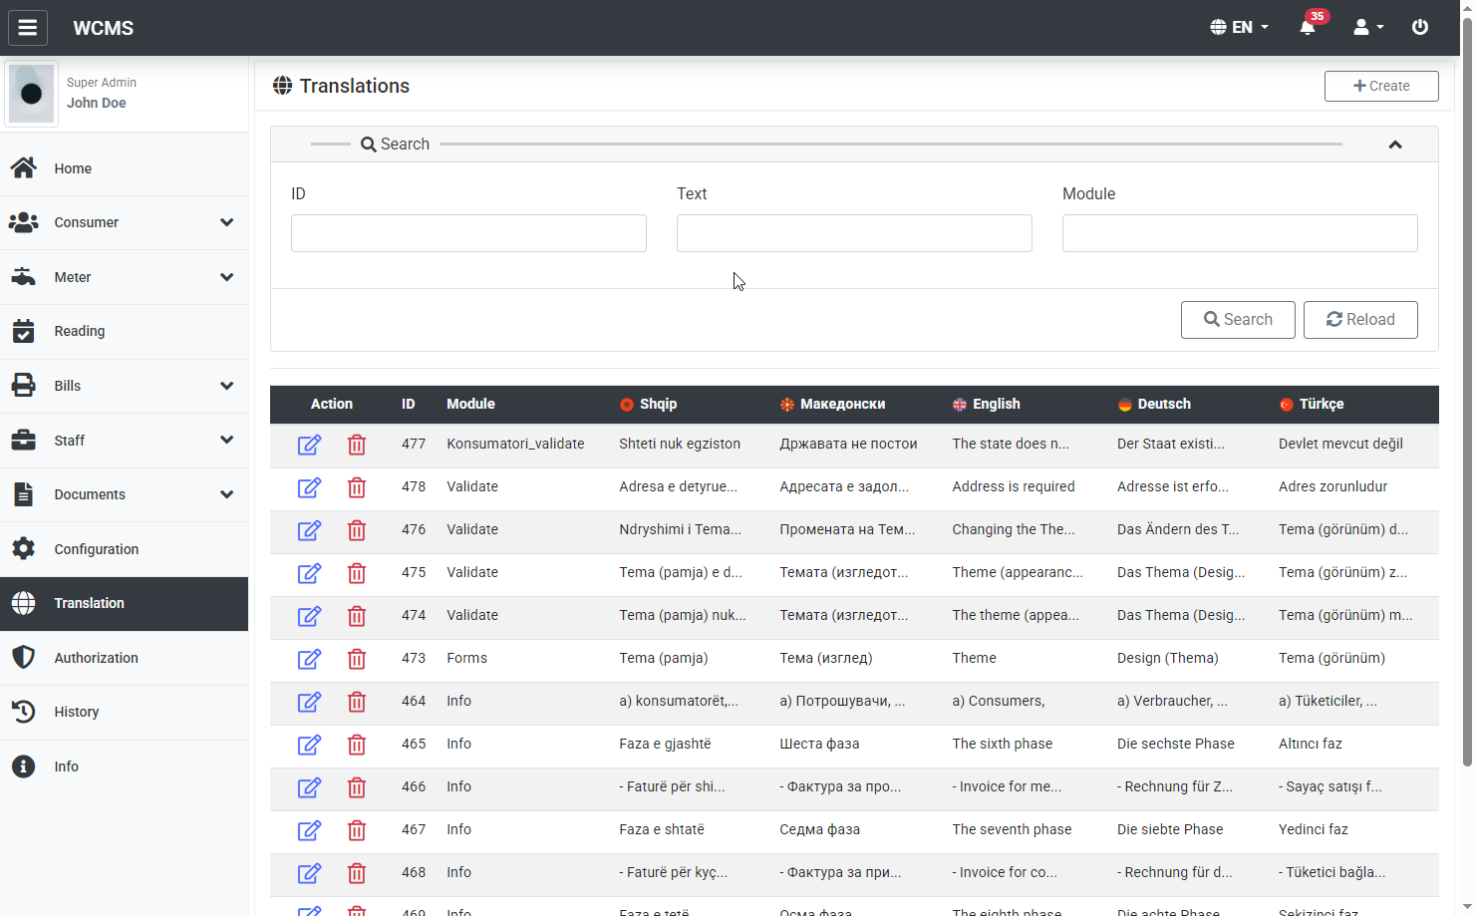Open the user account dropdown
The height and width of the screenshot is (916, 1475).
(x=1368, y=27)
